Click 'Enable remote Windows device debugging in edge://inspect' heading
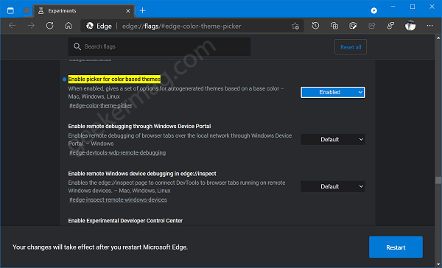This screenshot has height=268, width=442. coord(142,174)
